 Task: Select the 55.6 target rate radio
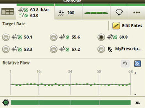coord(53,37)
